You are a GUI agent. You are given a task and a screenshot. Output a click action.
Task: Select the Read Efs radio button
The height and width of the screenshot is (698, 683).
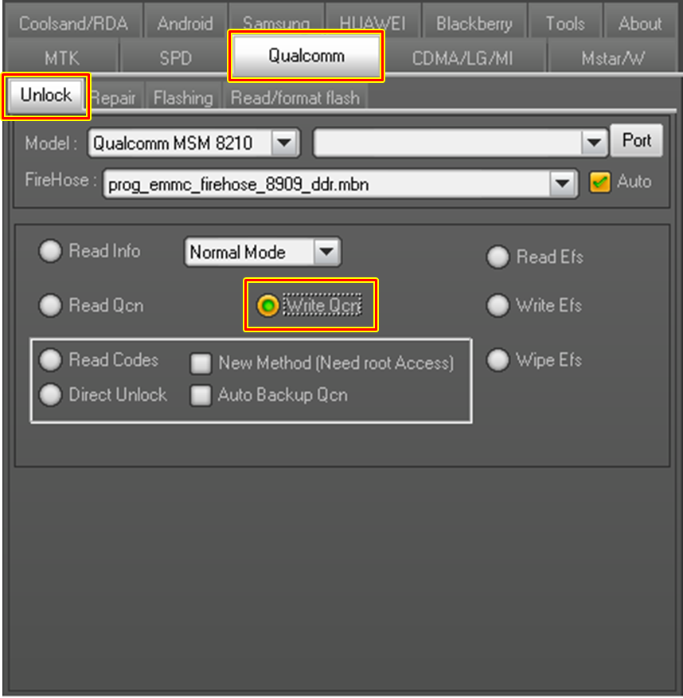tap(498, 257)
